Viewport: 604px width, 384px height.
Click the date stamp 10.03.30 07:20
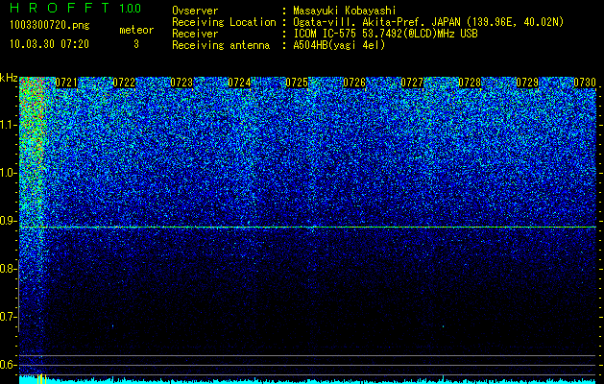click(50, 44)
